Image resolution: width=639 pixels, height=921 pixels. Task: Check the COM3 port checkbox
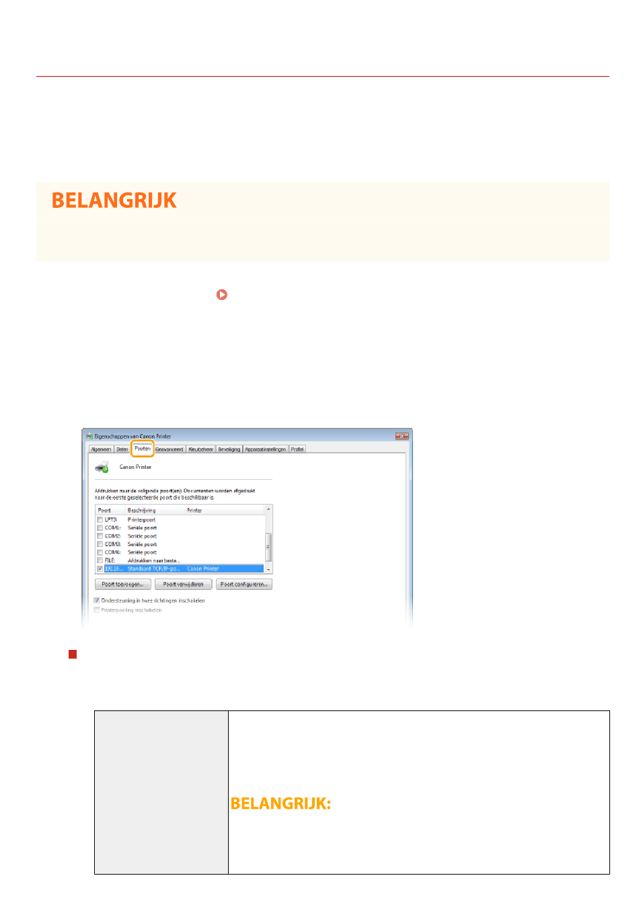pos(100,544)
